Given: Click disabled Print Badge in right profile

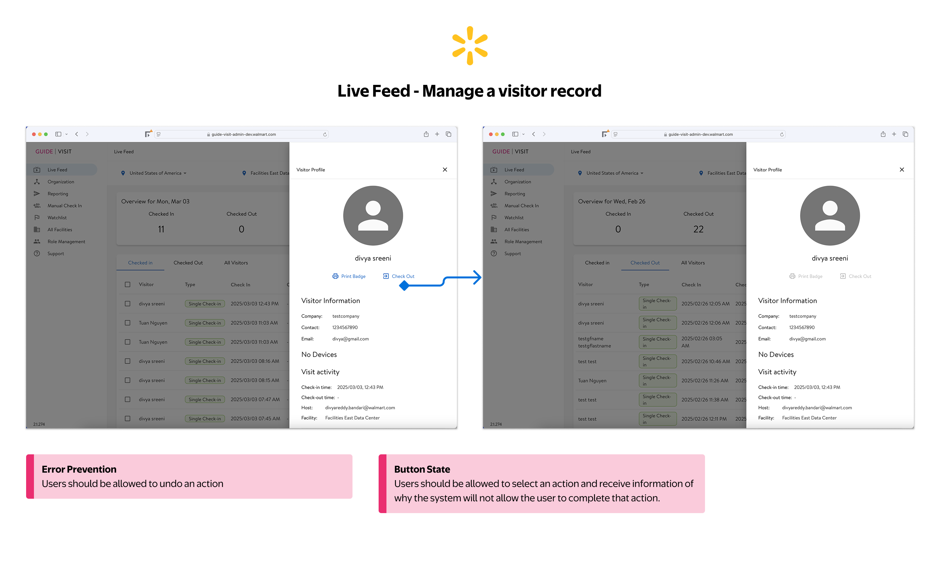Looking at the screenshot, I should [x=806, y=276].
